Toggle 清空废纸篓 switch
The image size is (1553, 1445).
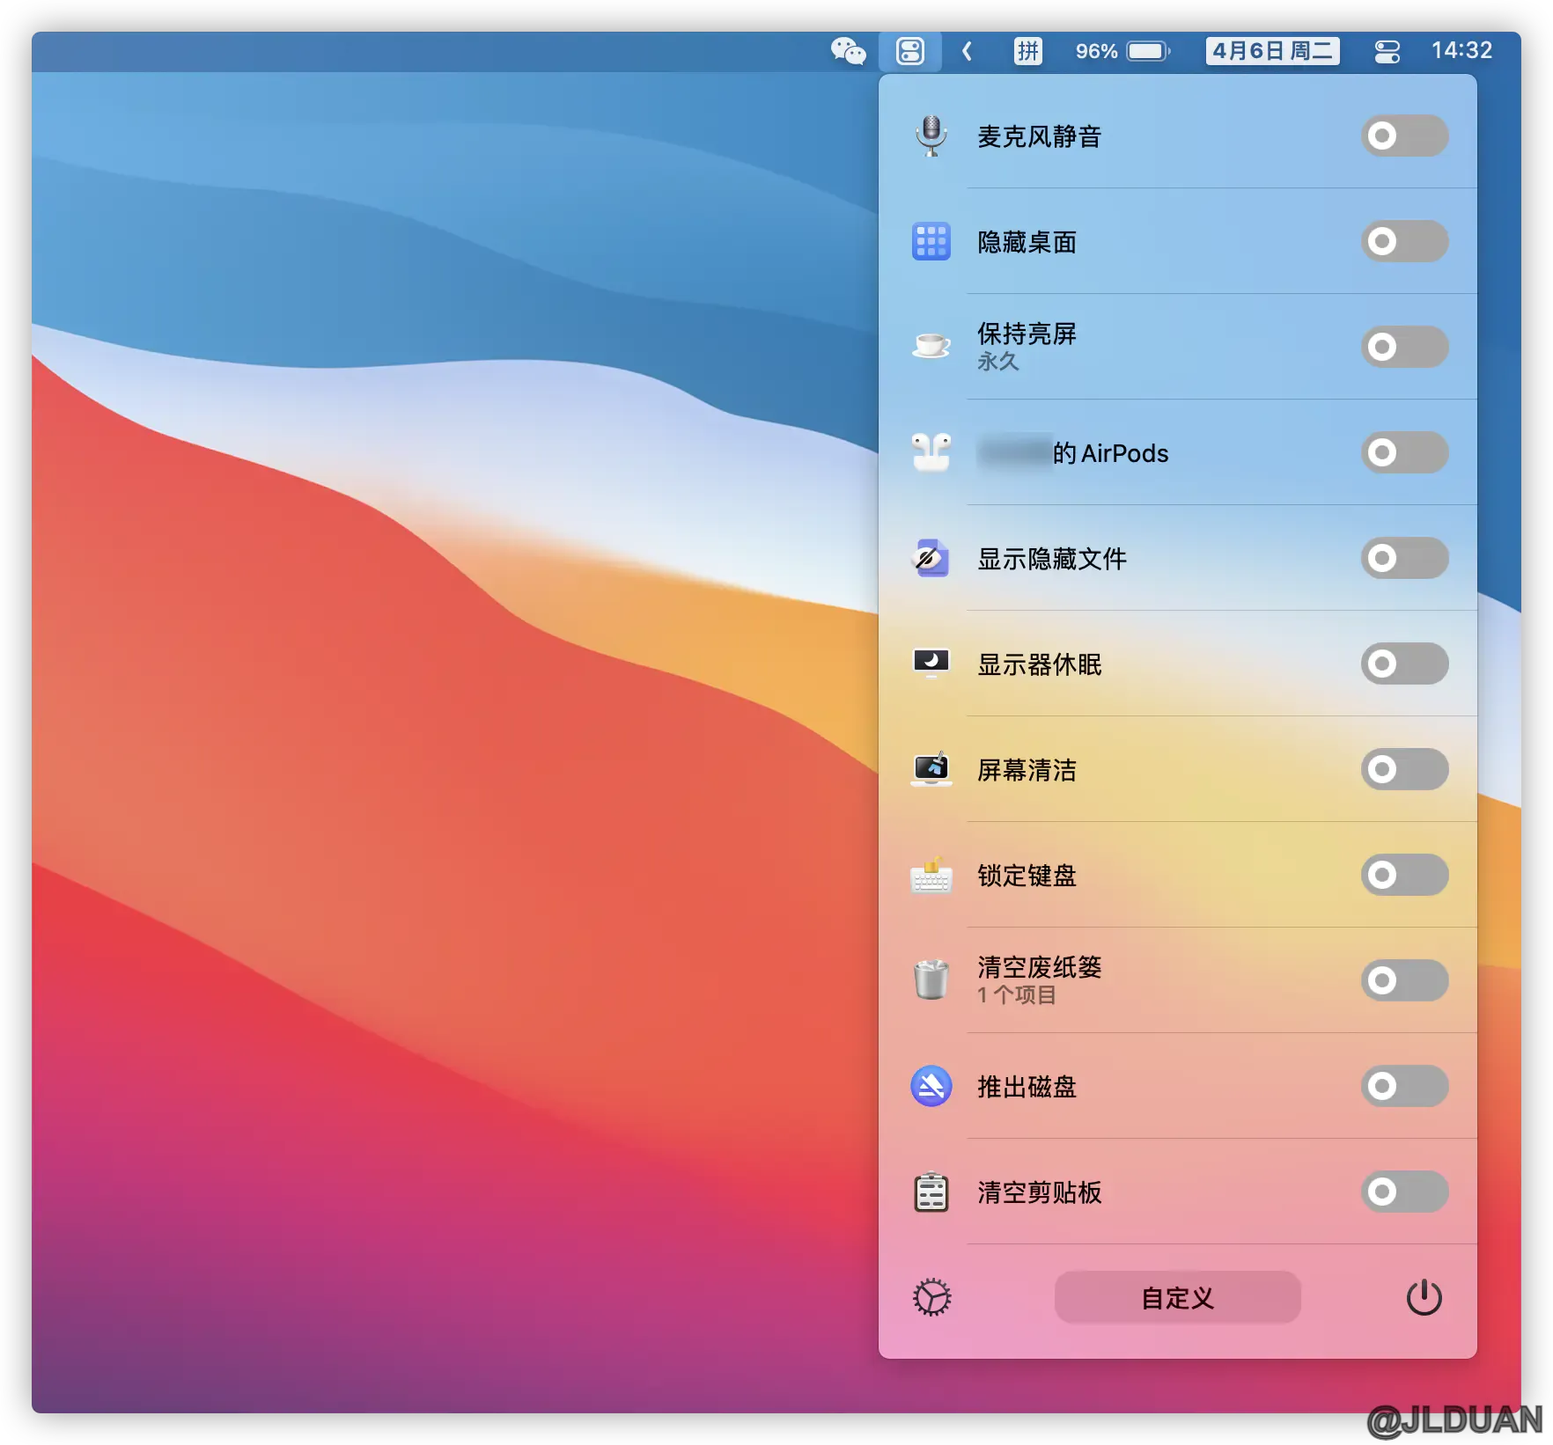coord(1404,980)
